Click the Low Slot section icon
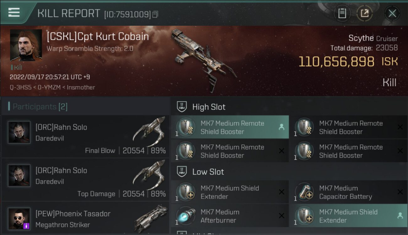The image size is (408, 235). coord(182,172)
